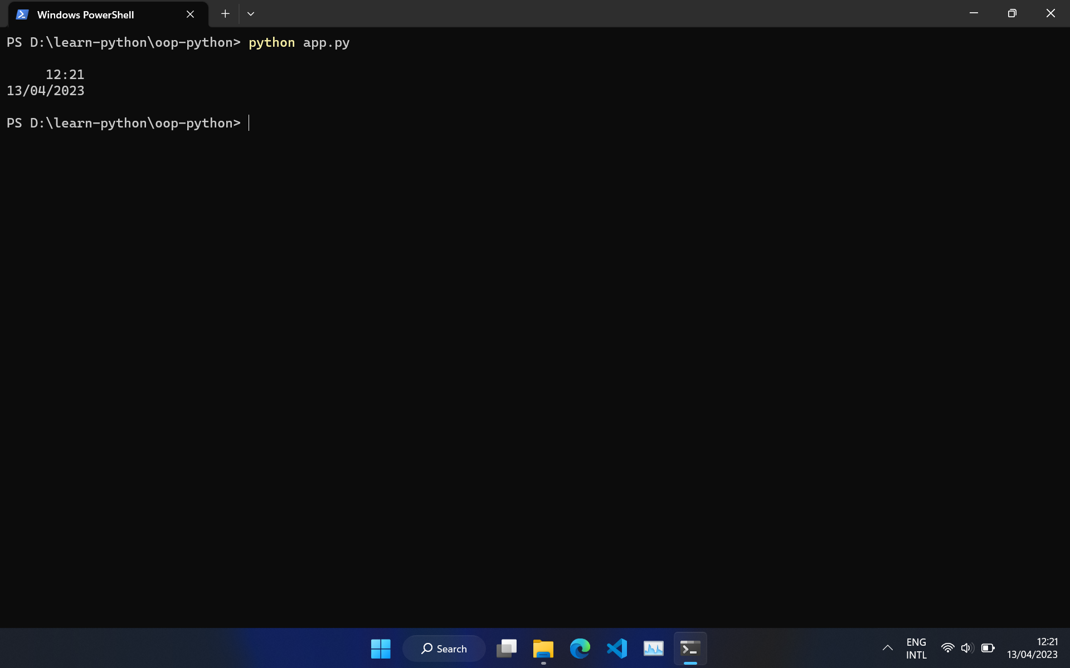Check the battery status indicator
Screen dimensions: 1070x668
[x=988, y=648]
